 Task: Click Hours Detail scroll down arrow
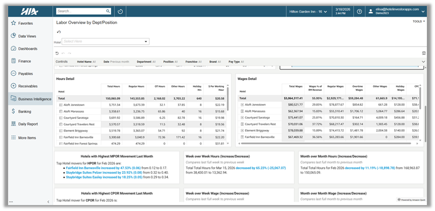click(228, 143)
